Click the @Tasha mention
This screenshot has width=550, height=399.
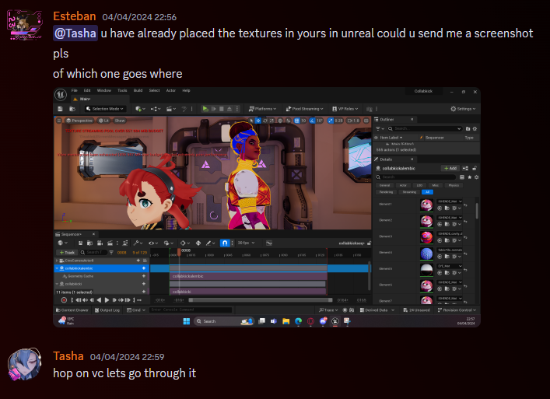pyautogui.click(x=75, y=33)
